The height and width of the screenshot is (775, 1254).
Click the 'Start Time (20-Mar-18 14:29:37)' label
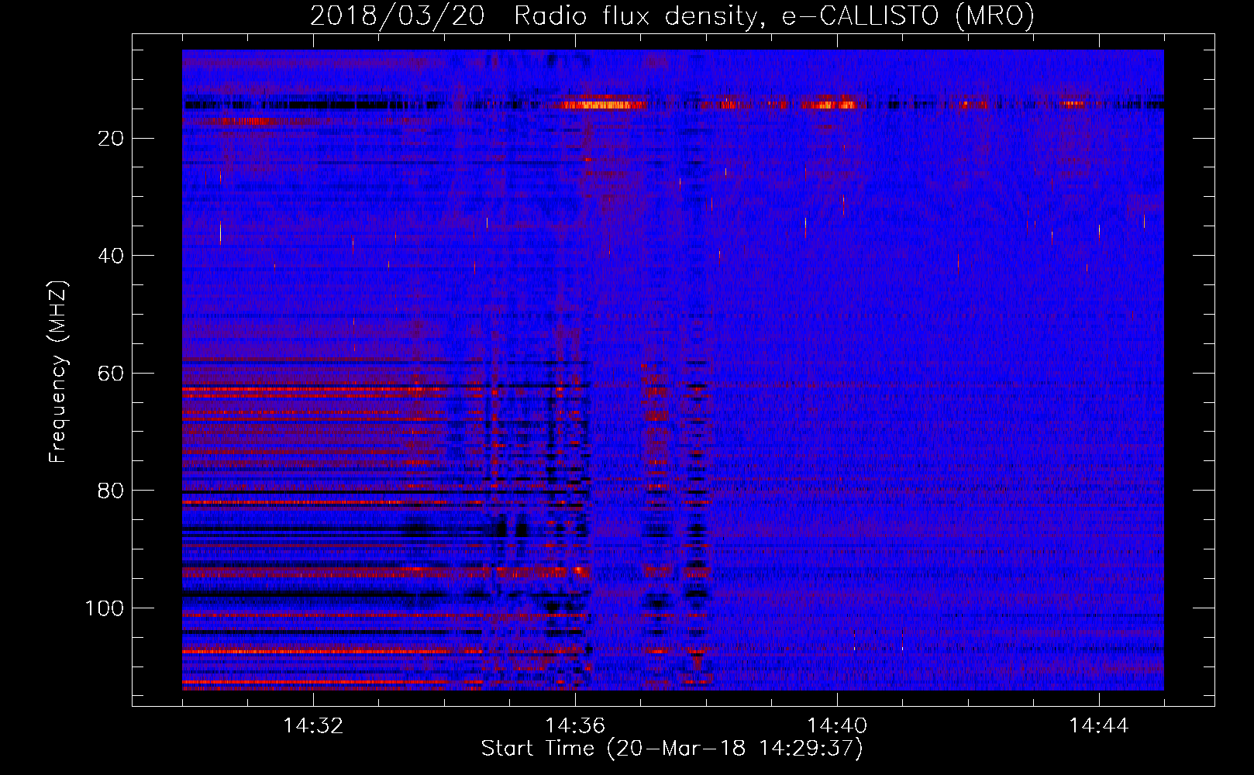[672, 749]
